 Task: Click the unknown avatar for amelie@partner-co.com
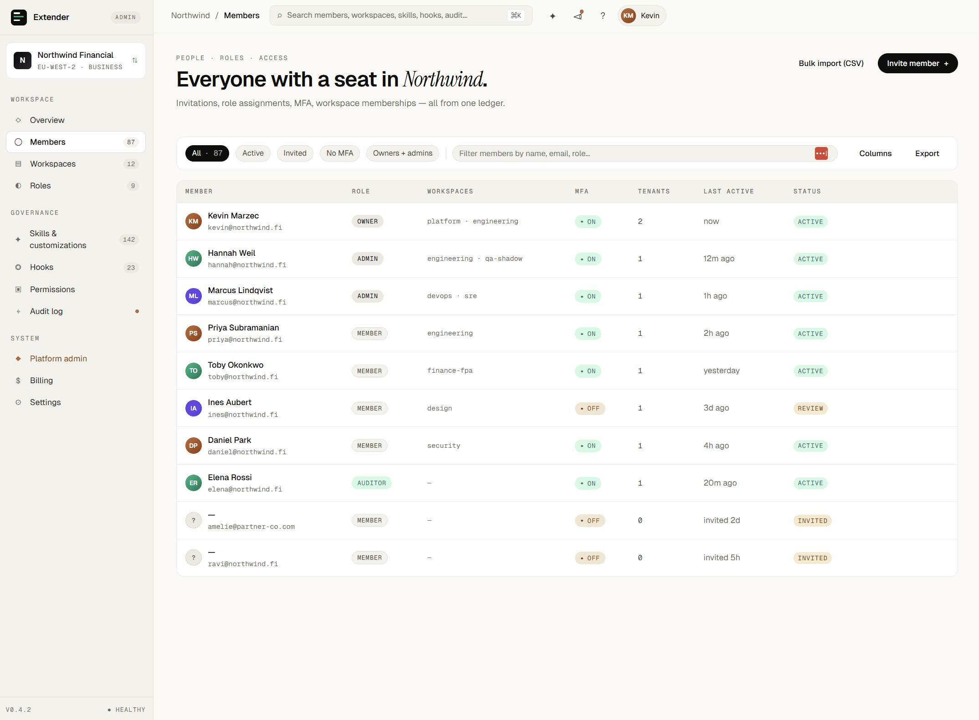tap(194, 520)
